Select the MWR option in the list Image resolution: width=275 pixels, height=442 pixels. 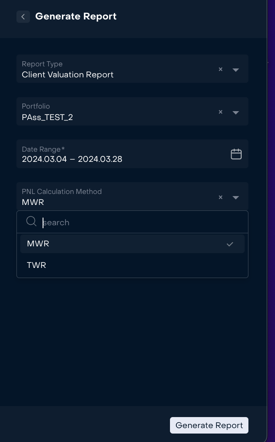click(x=38, y=244)
